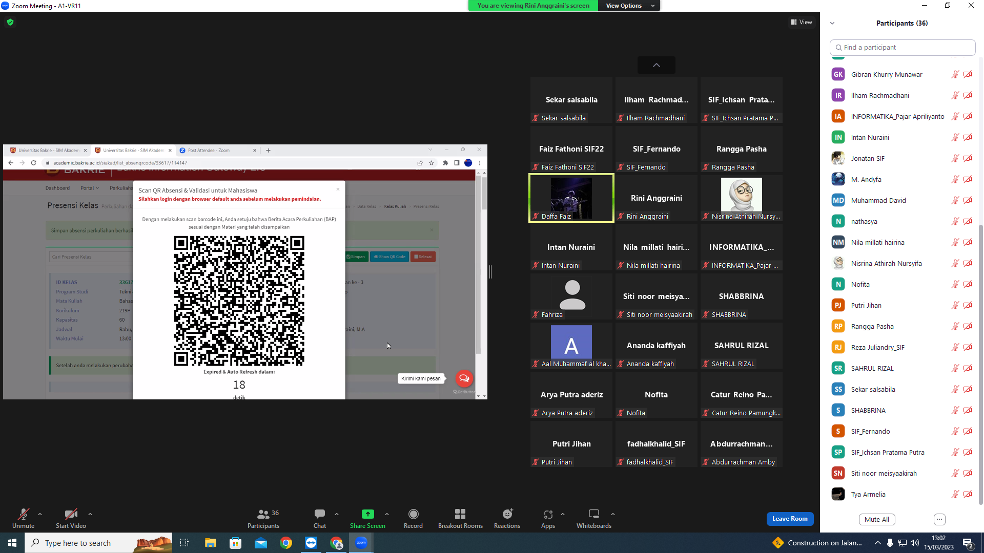Open the Chat icon
Viewport: 984px width, 553px height.
[x=320, y=514]
